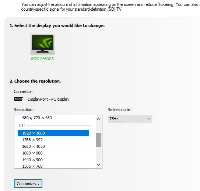Image resolution: width=200 pixels, height=191 pixels.
Task: Click the PC group header in resolution list
Action: point(22,126)
